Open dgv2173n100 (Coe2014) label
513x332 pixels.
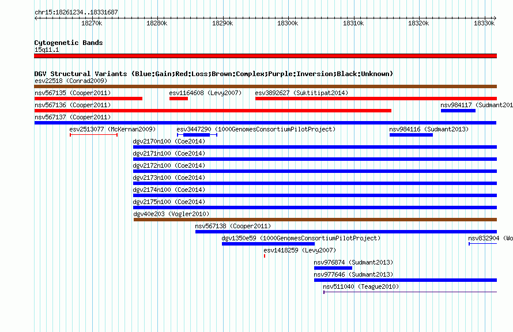(x=169, y=178)
